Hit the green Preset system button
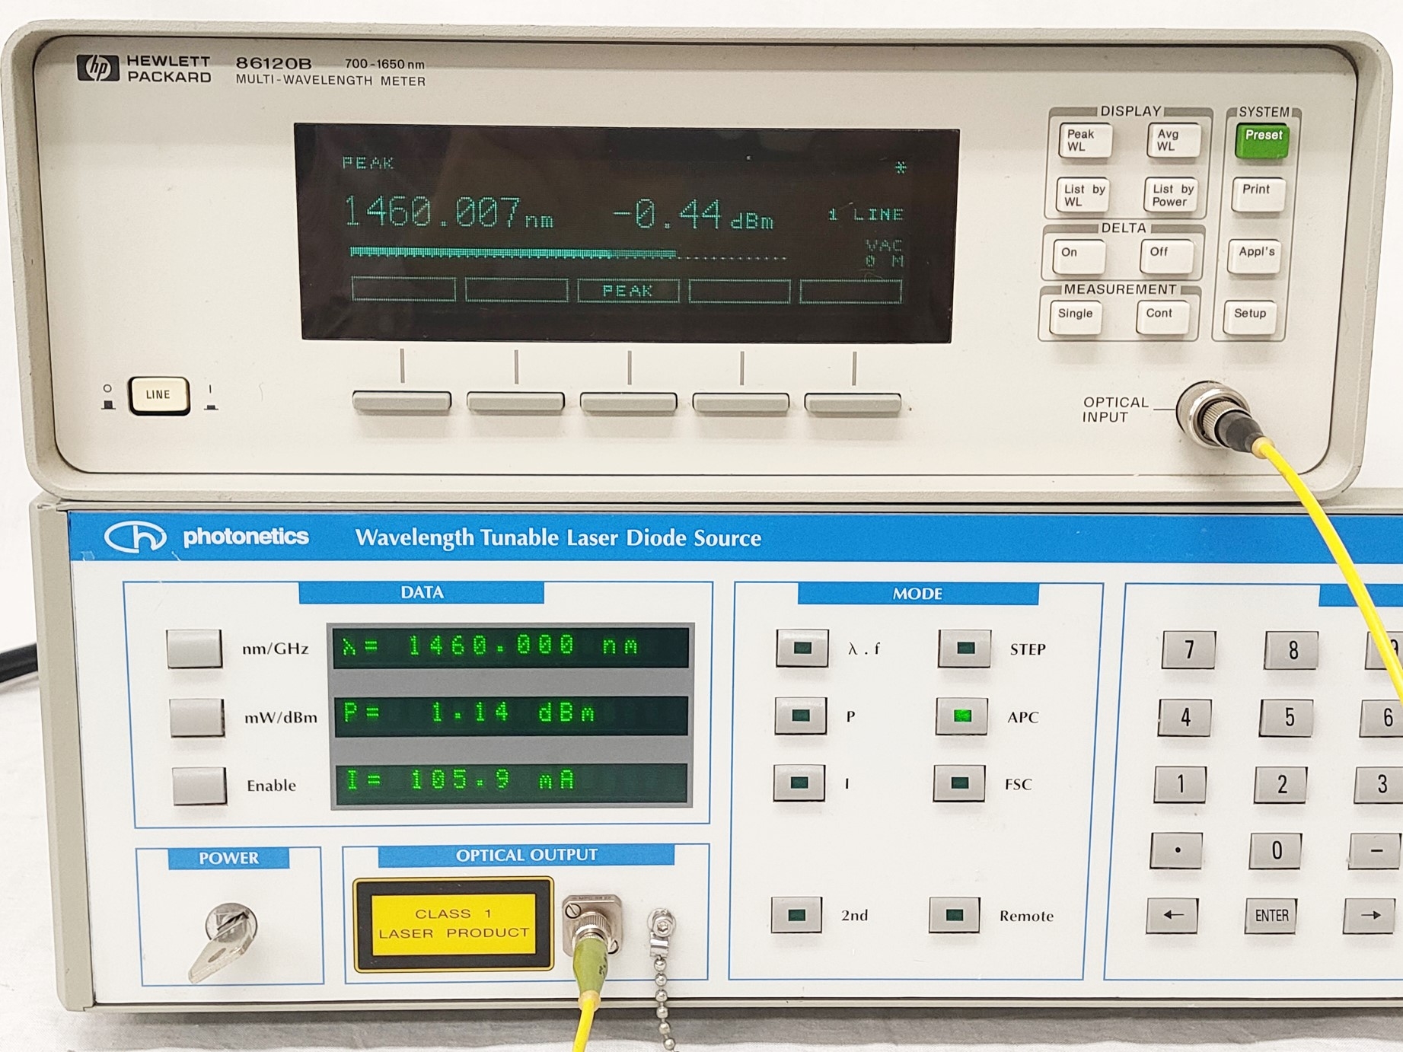 (1262, 141)
